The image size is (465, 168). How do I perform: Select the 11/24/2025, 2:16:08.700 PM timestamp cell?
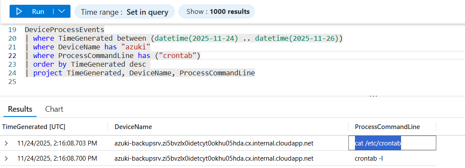[57, 158]
